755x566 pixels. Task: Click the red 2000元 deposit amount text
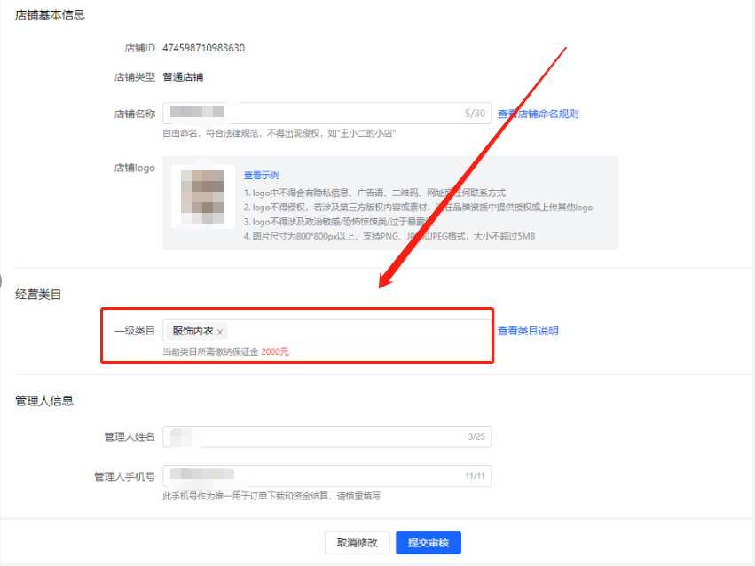275,350
